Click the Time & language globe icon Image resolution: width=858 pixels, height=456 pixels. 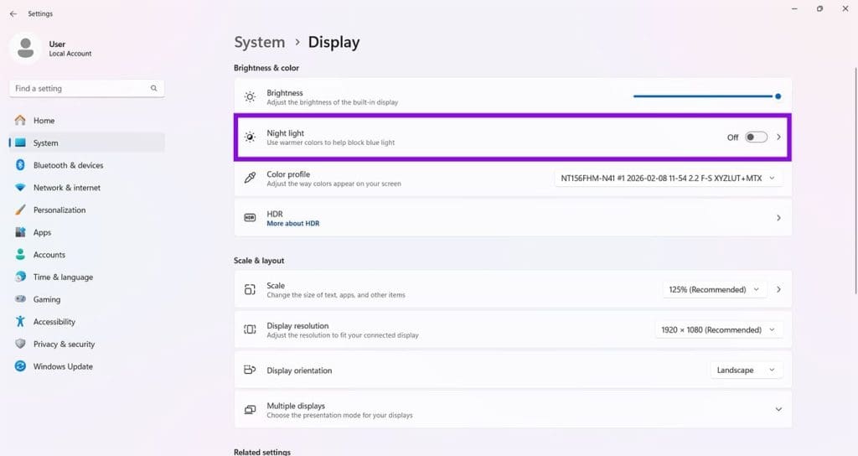[x=20, y=277]
